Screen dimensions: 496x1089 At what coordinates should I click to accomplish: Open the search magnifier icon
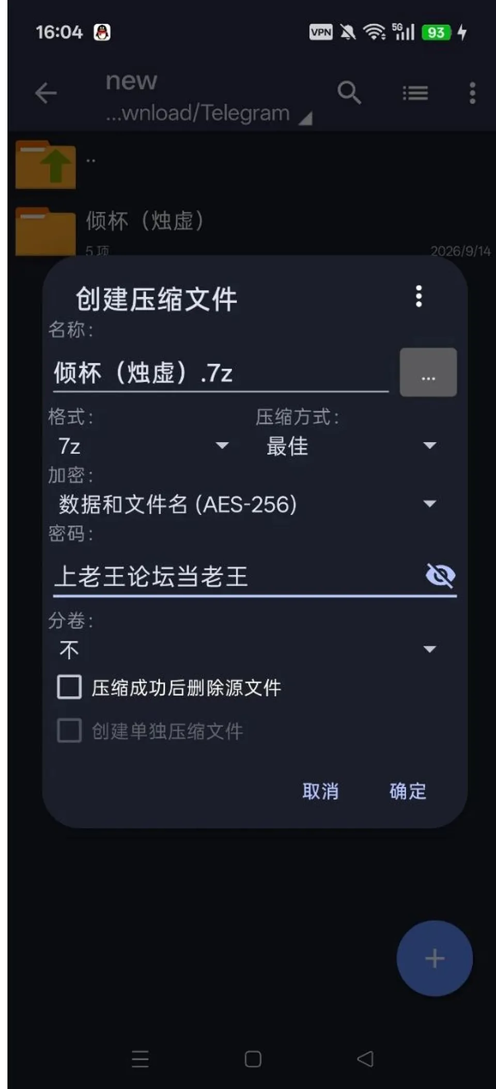(x=349, y=93)
